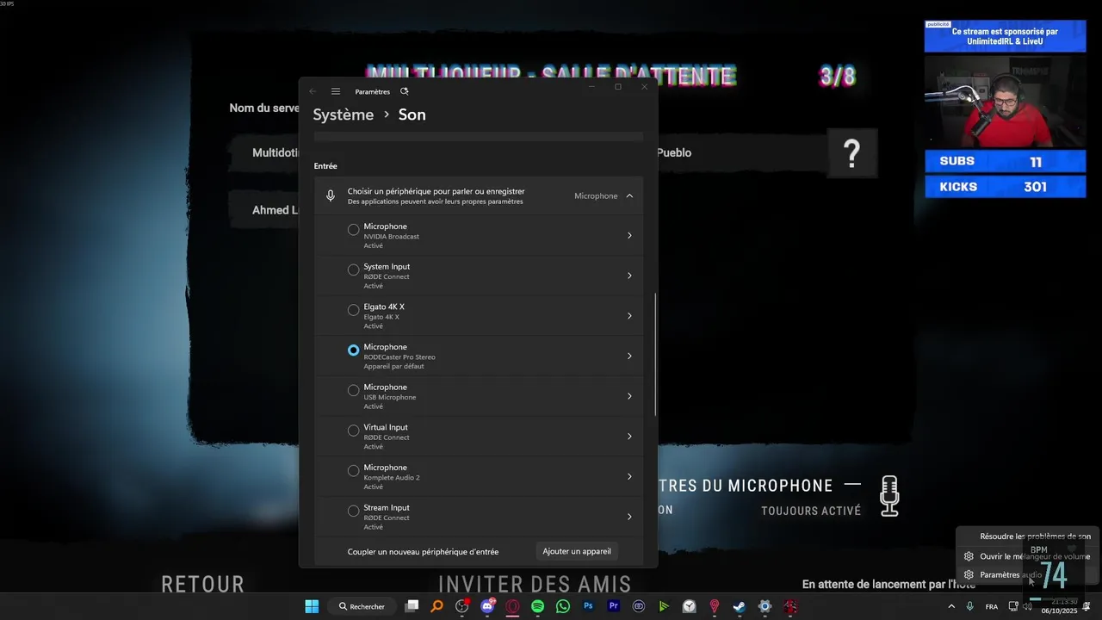The height and width of the screenshot is (620, 1102).
Task: Click the Multidoti server name in the lobby
Action: click(275, 152)
